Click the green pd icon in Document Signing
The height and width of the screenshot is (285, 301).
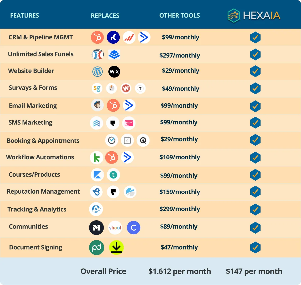click(x=97, y=248)
